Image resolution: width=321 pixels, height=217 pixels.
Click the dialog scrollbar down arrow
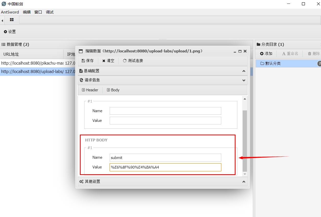pyautogui.click(x=245, y=174)
